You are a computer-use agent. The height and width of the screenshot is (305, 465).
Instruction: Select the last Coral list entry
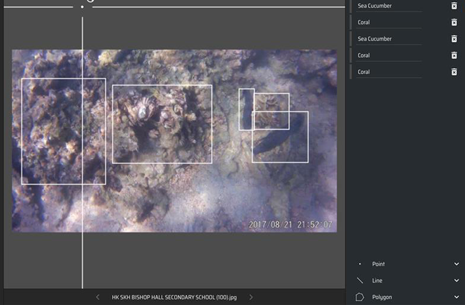pos(364,72)
